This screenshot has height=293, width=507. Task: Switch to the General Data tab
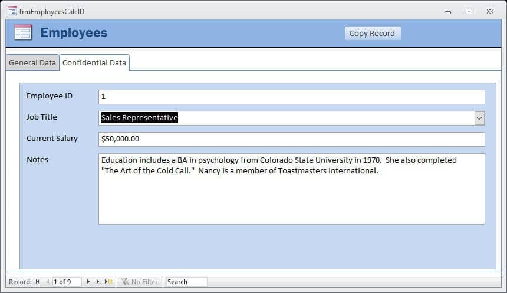coord(32,62)
